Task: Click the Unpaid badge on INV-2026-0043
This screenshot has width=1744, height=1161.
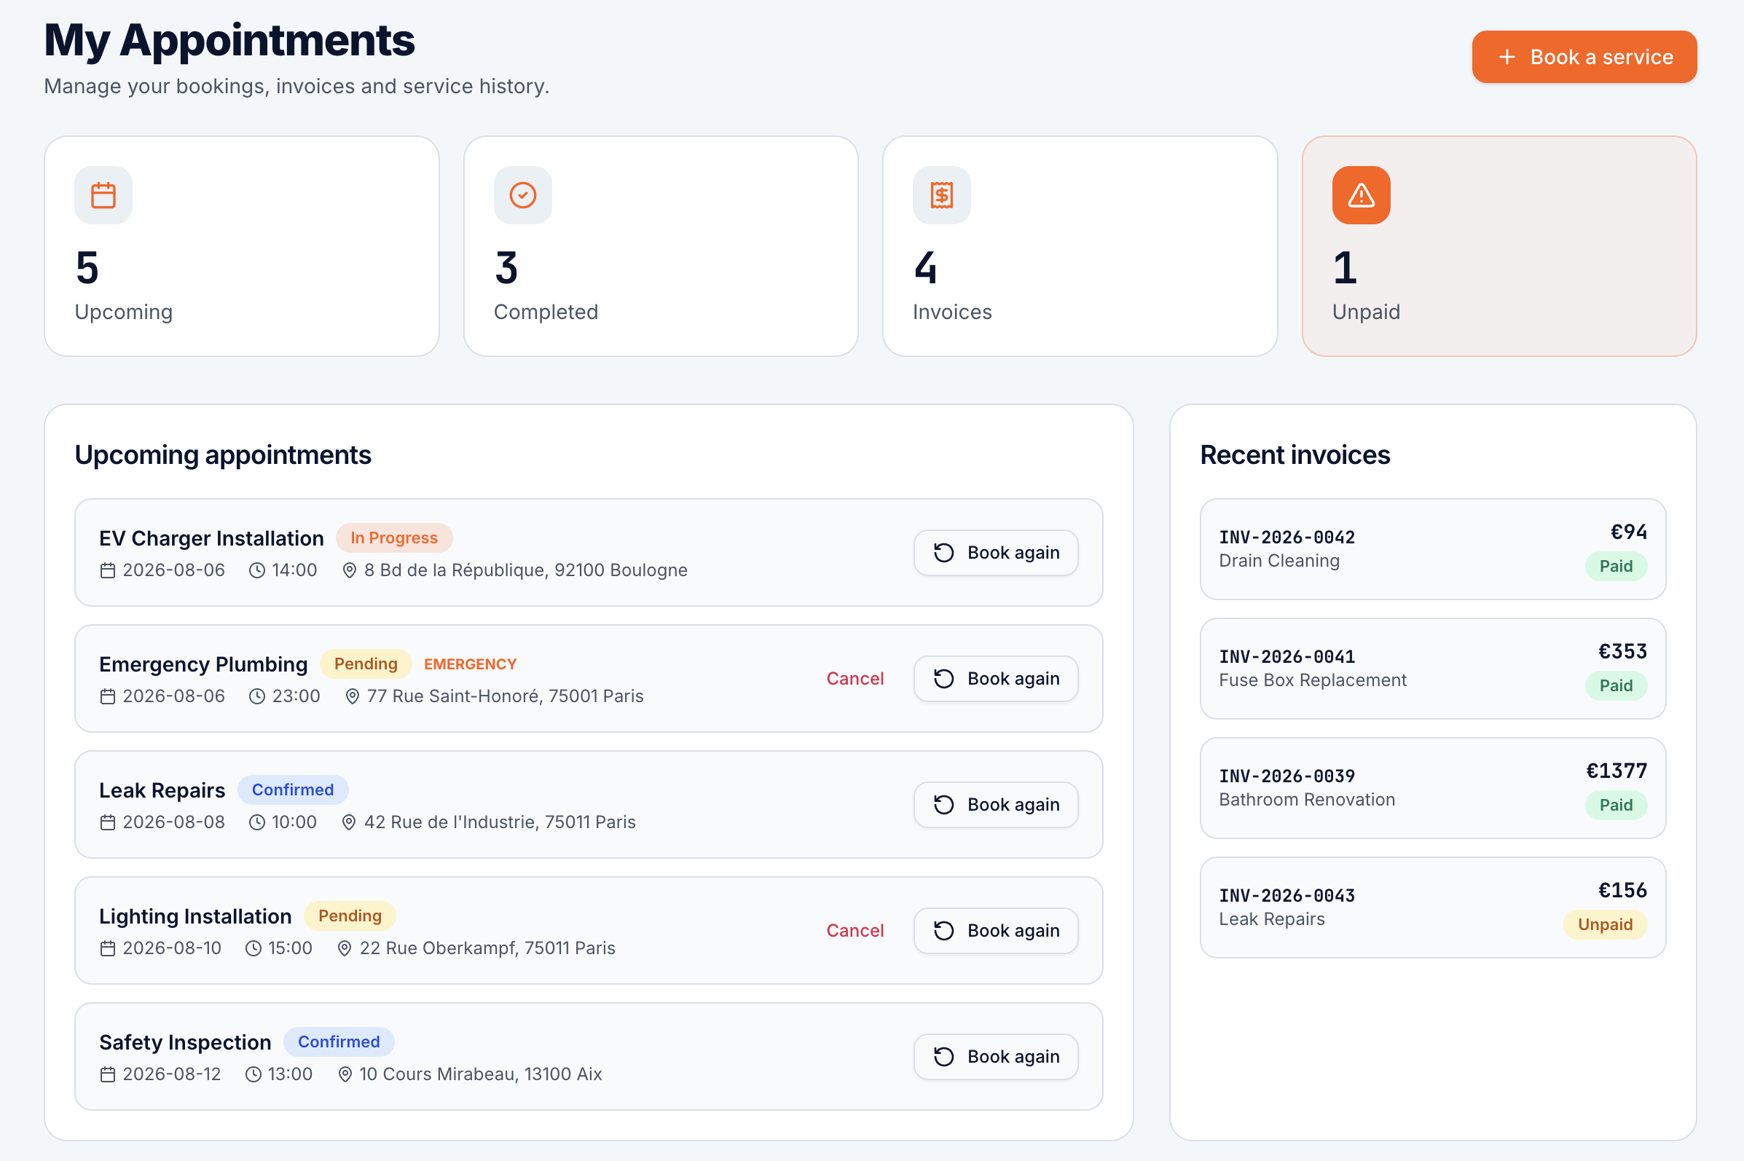Action: pyautogui.click(x=1605, y=924)
